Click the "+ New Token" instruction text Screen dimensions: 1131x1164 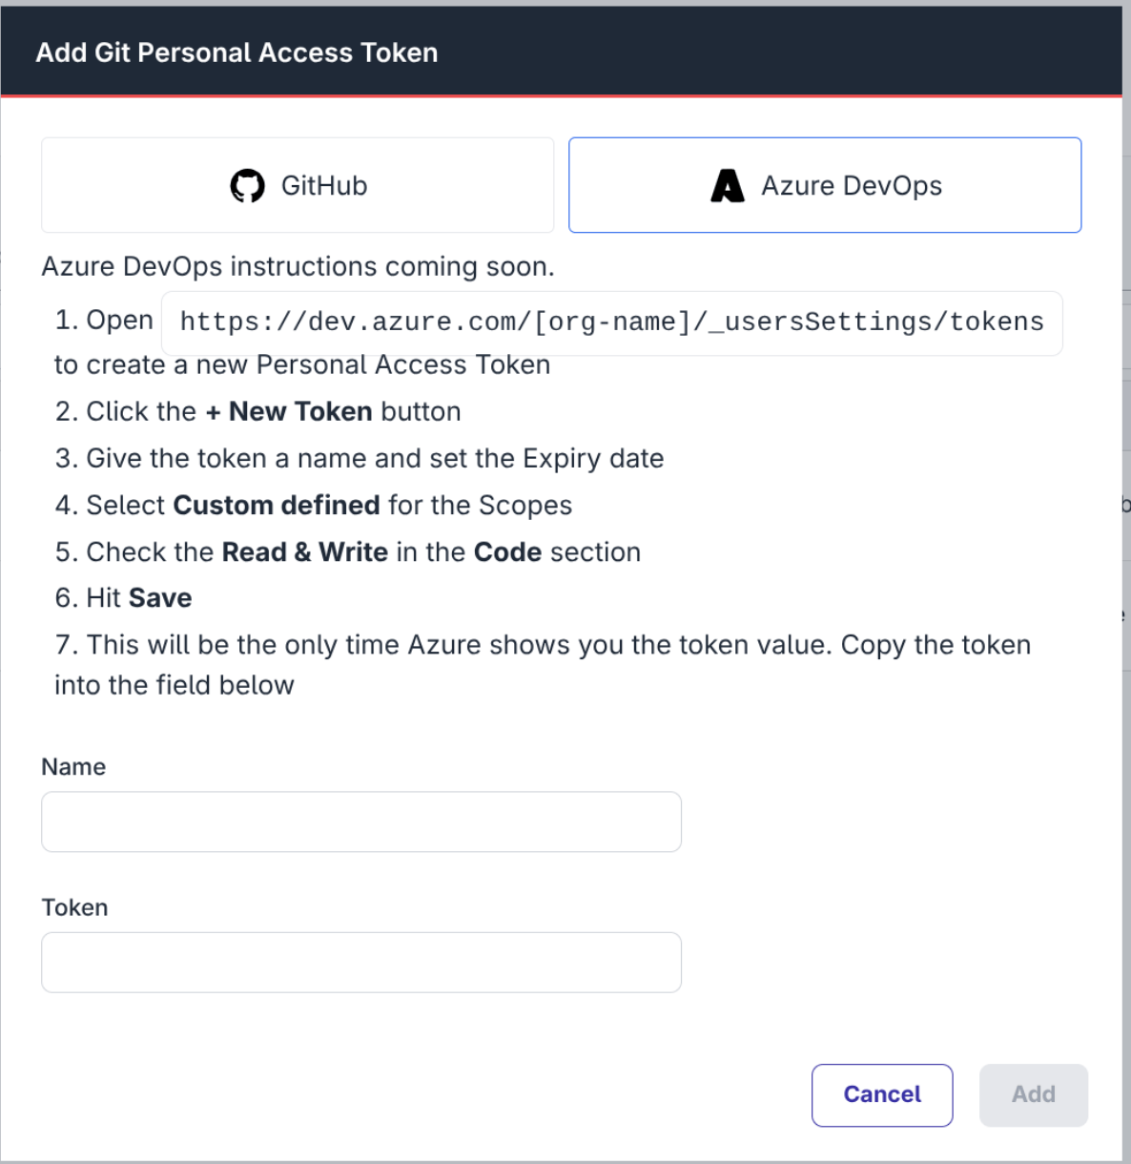coord(290,411)
